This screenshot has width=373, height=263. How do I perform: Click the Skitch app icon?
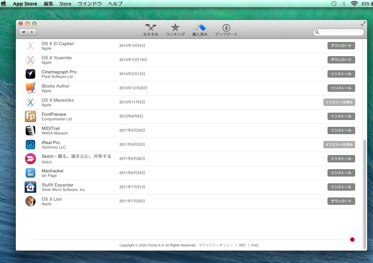30,159
